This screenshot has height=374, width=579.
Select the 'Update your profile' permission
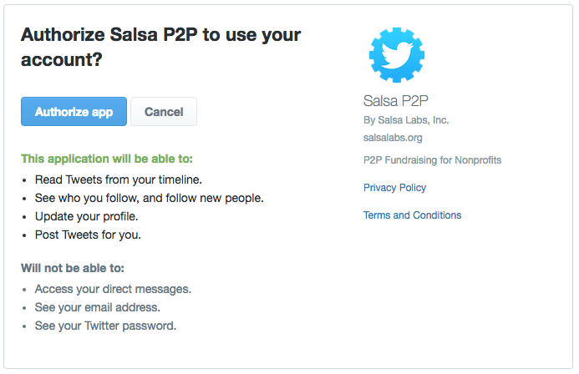tap(86, 216)
